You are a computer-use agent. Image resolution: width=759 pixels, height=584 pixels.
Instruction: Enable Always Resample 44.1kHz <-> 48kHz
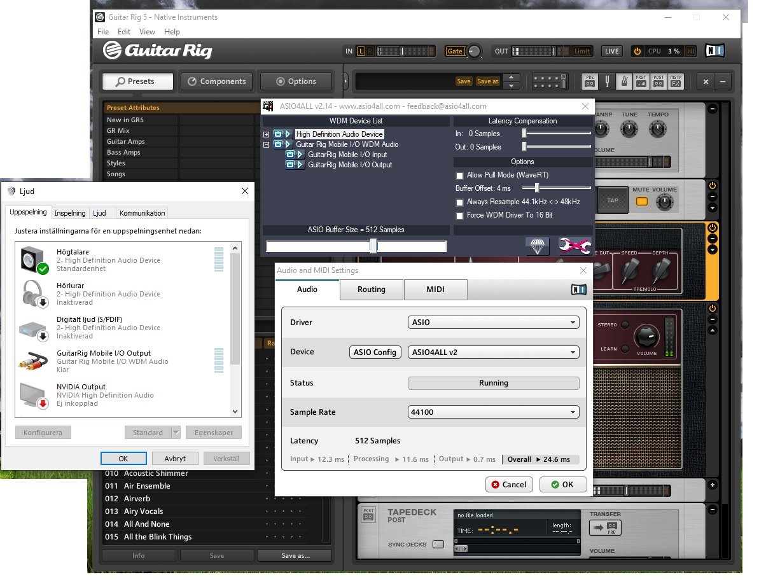(x=459, y=202)
